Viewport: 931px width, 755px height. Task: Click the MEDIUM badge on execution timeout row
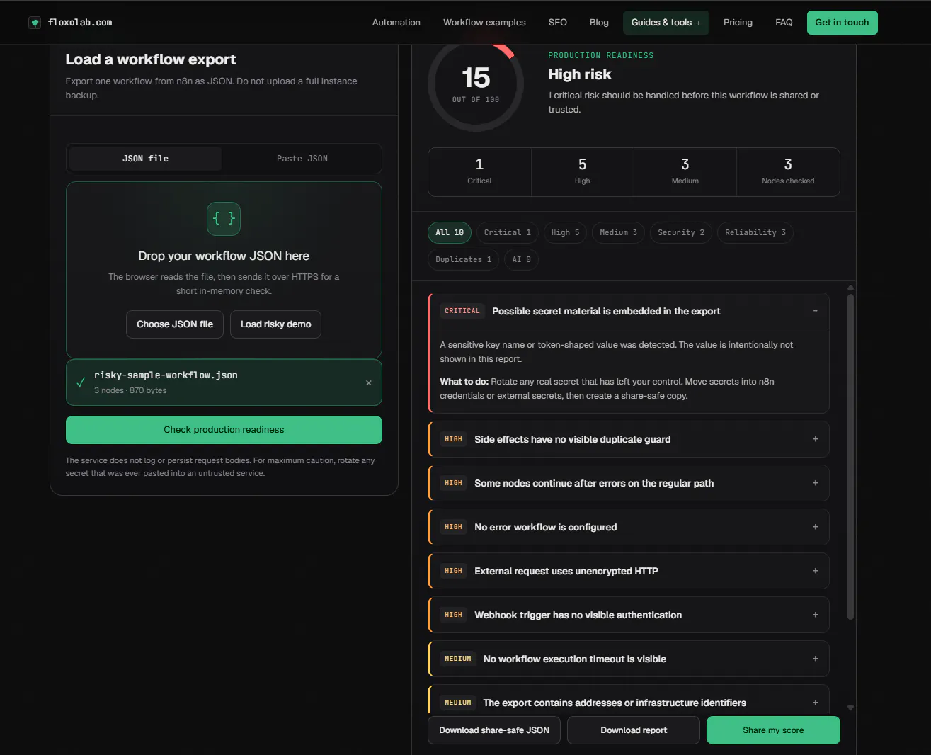[457, 659]
